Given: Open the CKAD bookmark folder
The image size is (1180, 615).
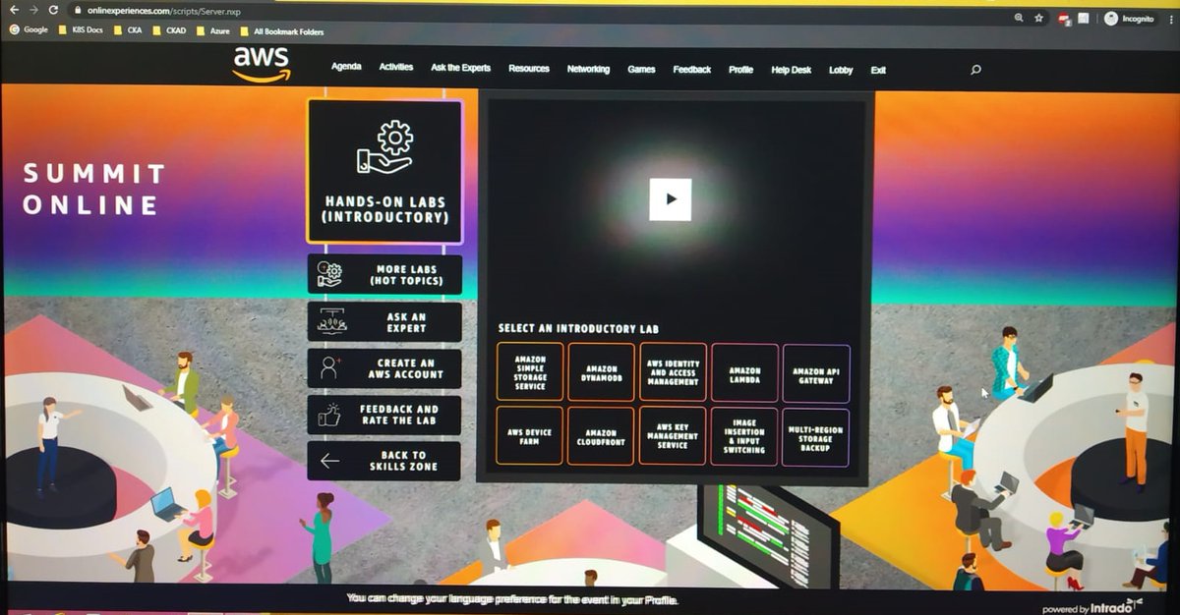Looking at the screenshot, I should (169, 30).
